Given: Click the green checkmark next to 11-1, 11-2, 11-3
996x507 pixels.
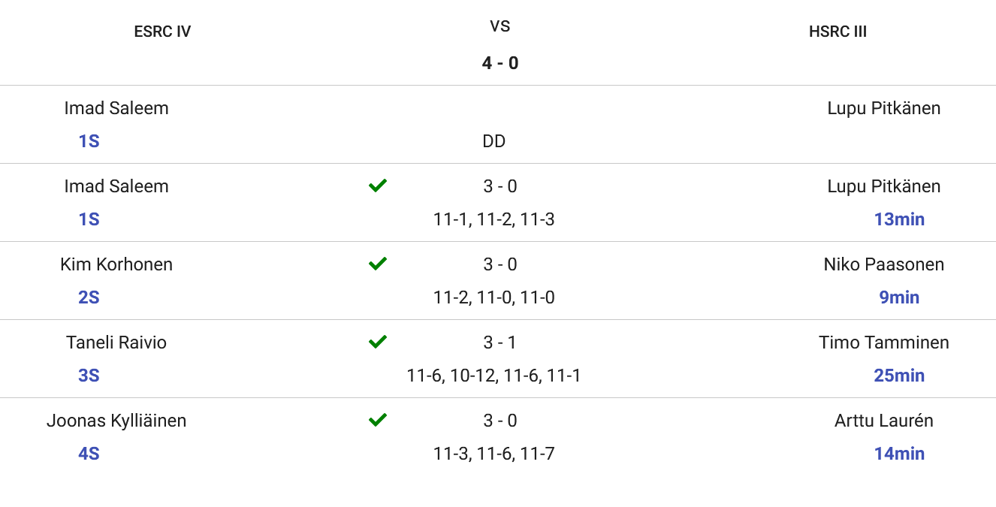Looking at the screenshot, I should point(378,186).
